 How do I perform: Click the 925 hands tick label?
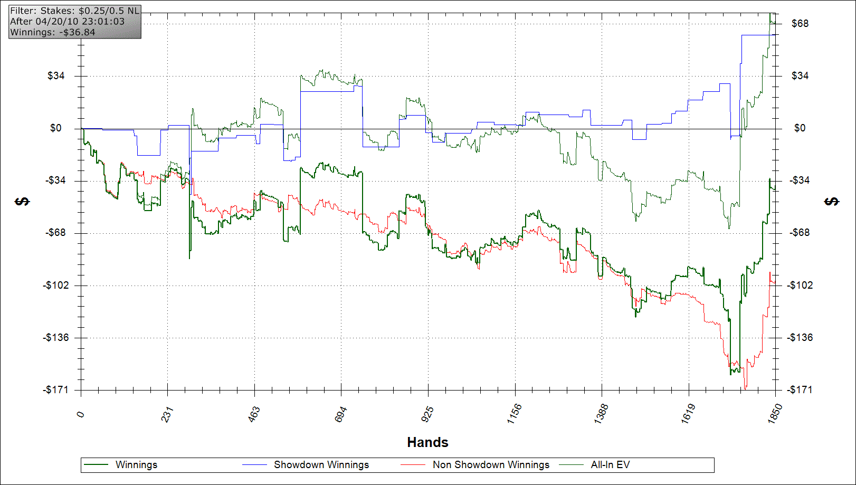click(x=428, y=414)
